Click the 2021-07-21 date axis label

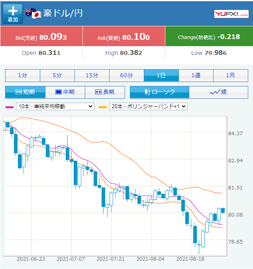111,259
